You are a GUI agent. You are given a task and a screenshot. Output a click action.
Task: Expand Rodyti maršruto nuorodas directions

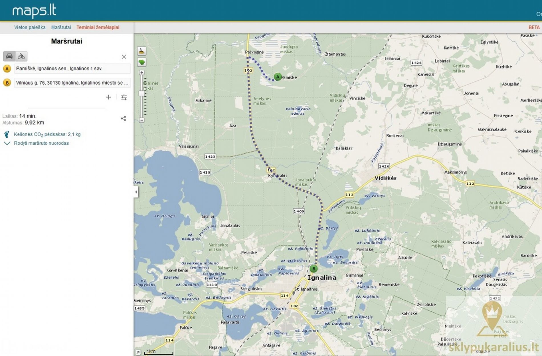pyautogui.click(x=41, y=143)
